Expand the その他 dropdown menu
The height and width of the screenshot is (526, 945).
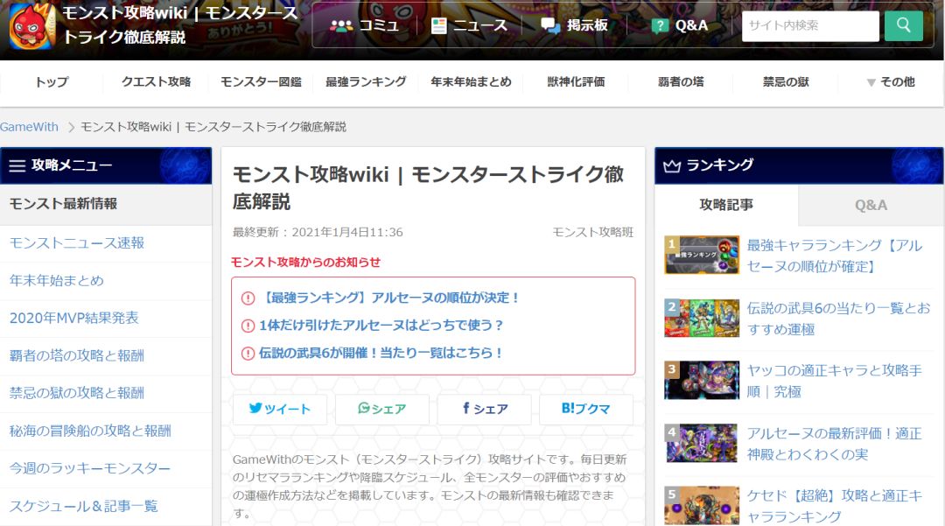[891, 82]
